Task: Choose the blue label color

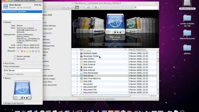Action: (33, 51)
